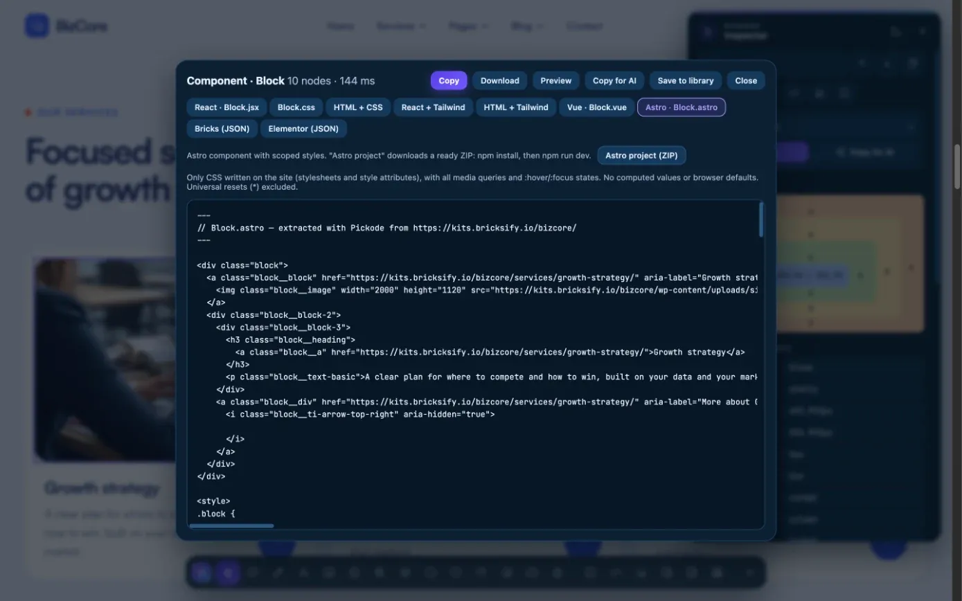Screen dimensions: 962x601
Task: Click the code panel's vertical scrollbar thumb
Action: 761,219
